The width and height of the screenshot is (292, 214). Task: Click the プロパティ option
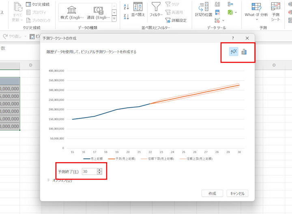36,12
